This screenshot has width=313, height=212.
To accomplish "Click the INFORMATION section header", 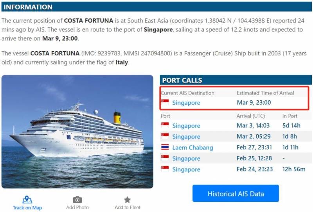I will point(28,7).
